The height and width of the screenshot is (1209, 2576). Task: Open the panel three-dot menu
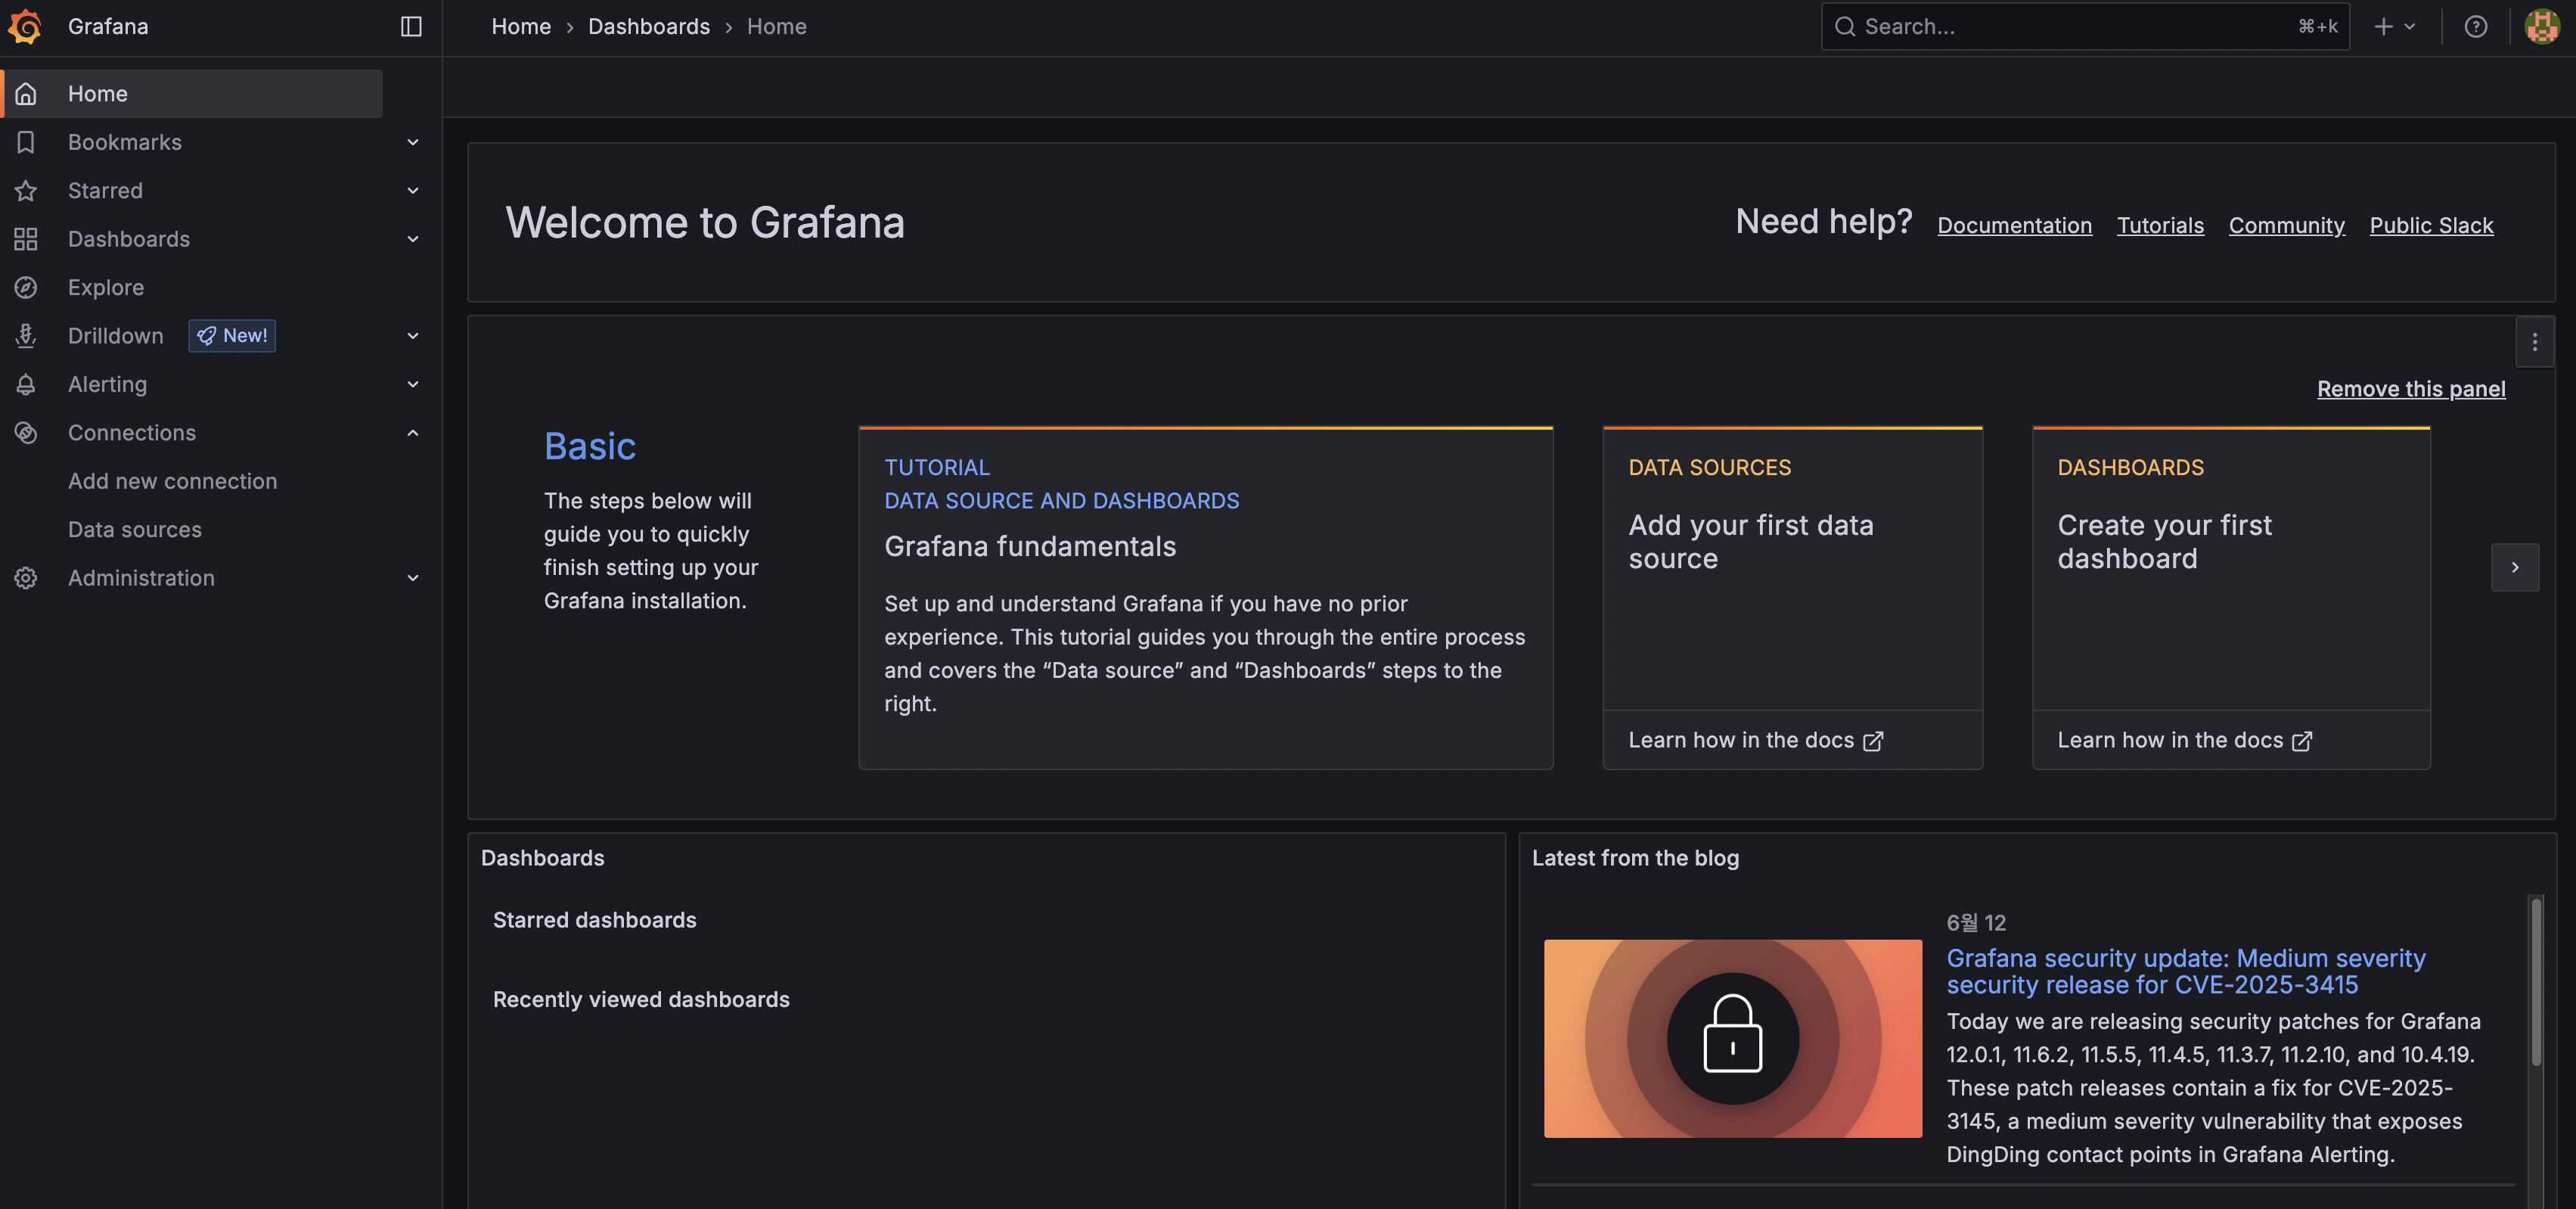tap(2534, 343)
